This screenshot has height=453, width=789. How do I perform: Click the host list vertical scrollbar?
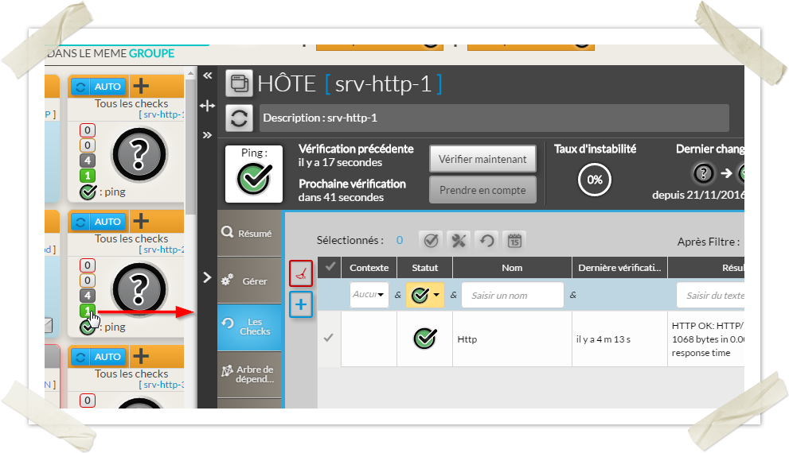click(190, 147)
